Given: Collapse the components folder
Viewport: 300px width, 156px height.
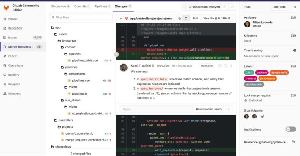Looking at the screenshot, I should (75, 74).
